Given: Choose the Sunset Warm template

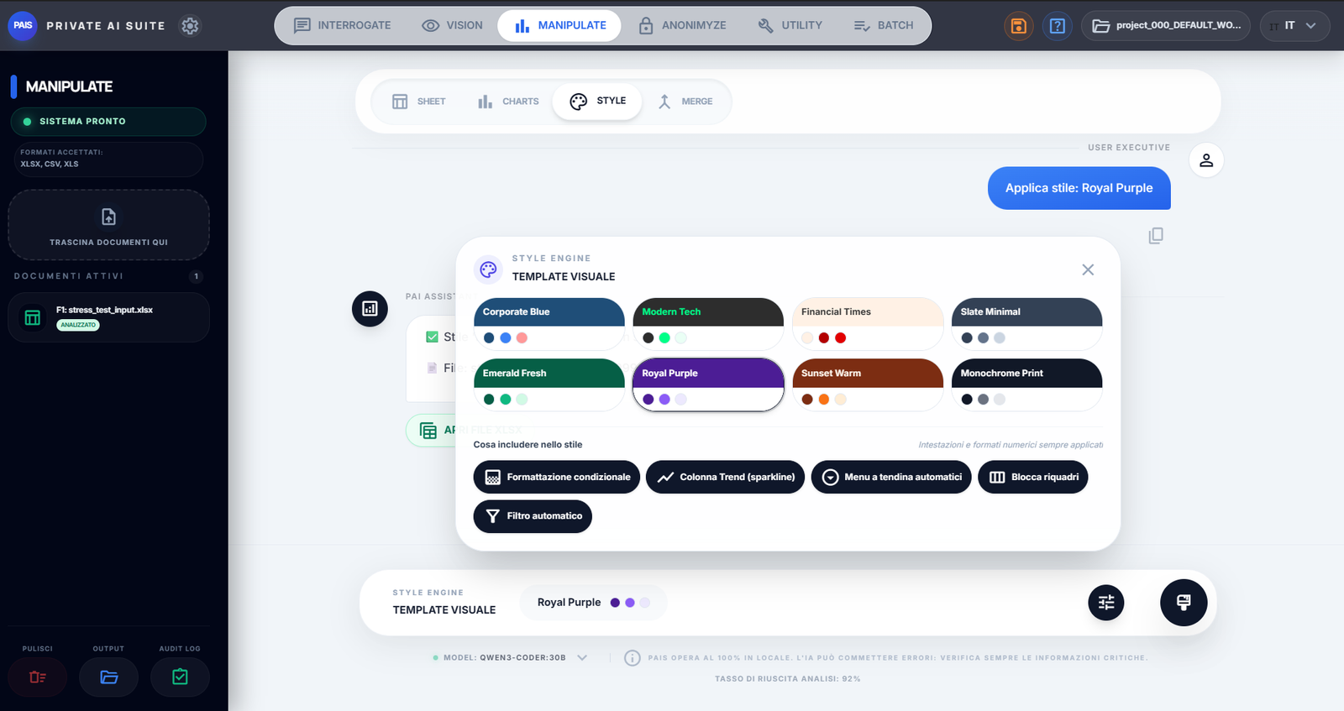Looking at the screenshot, I should coord(868,385).
